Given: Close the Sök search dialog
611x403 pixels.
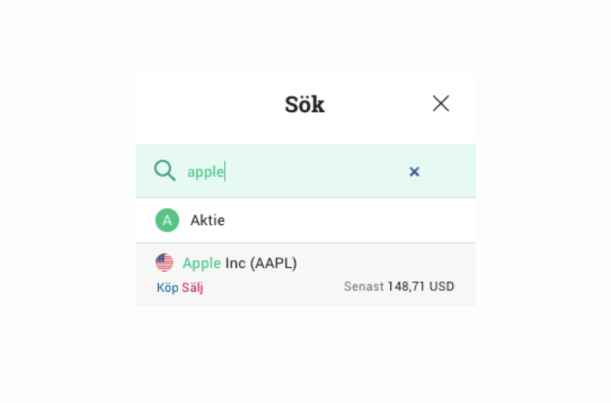Looking at the screenshot, I should point(441,104).
